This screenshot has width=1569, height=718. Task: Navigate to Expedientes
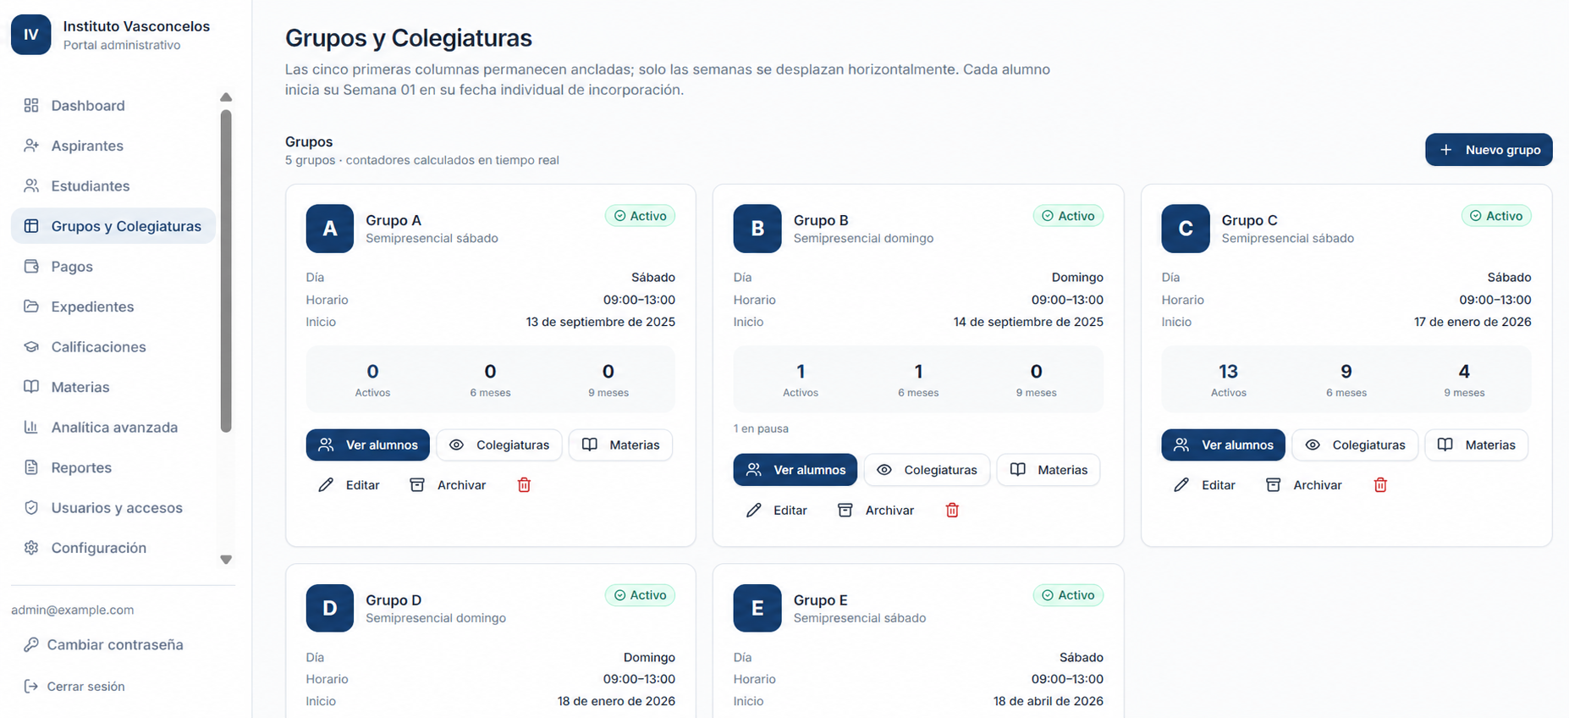click(113, 307)
